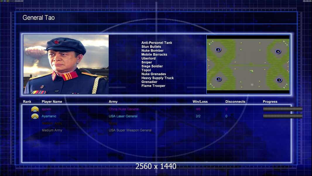Click the "Disconnects" column header
Screen dimensions: 312x176
(x=235, y=102)
